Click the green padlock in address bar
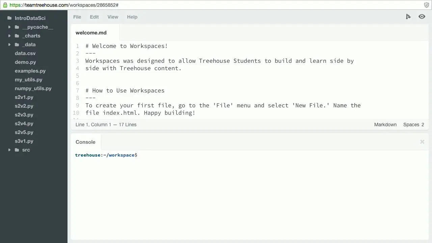The width and height of the screenshot is (432, 243). (5, 5)
